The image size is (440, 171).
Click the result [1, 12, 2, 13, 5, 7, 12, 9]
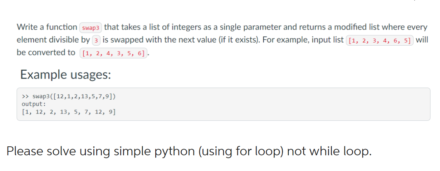point(68,112)
